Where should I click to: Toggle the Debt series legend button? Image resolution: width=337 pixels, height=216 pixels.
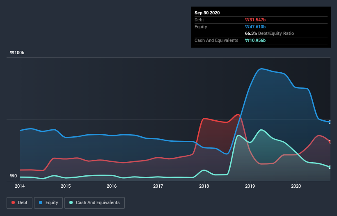(20, 203)
